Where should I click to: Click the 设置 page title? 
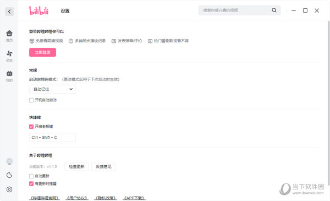tap(65, 11)
